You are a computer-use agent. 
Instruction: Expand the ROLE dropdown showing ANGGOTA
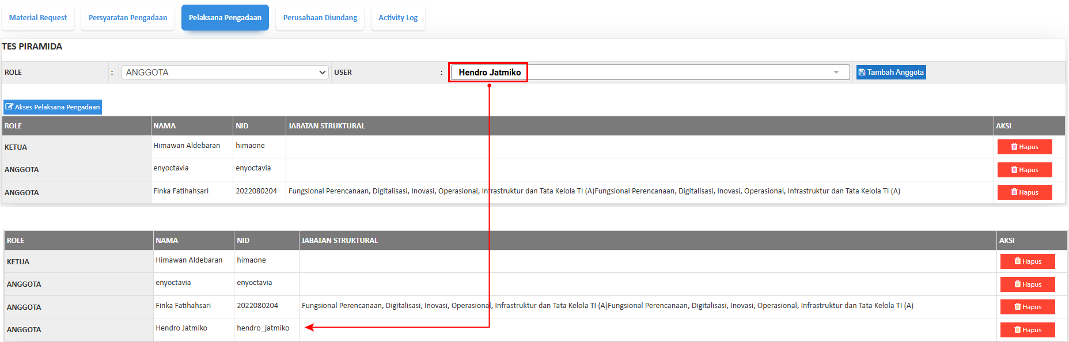click(225, 73)
